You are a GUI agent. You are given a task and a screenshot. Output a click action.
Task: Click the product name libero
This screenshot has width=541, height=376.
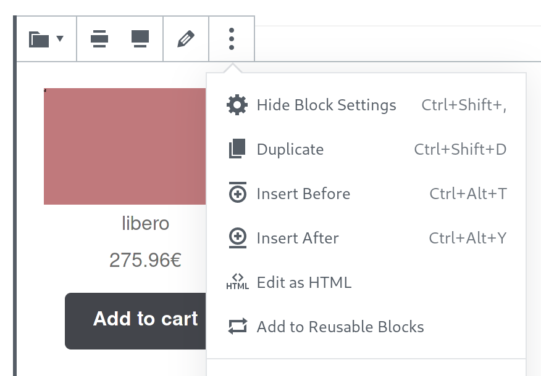pos(146,224)
